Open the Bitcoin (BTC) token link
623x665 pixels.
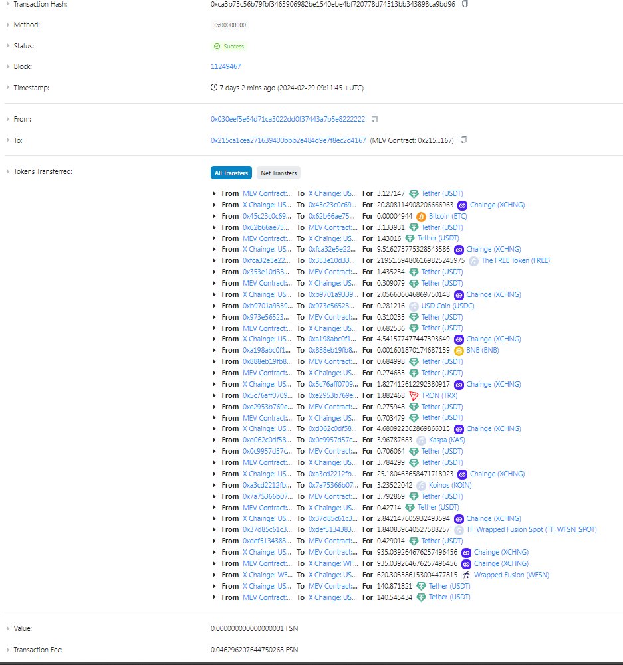pyautogui.click(x=447, y=217)
